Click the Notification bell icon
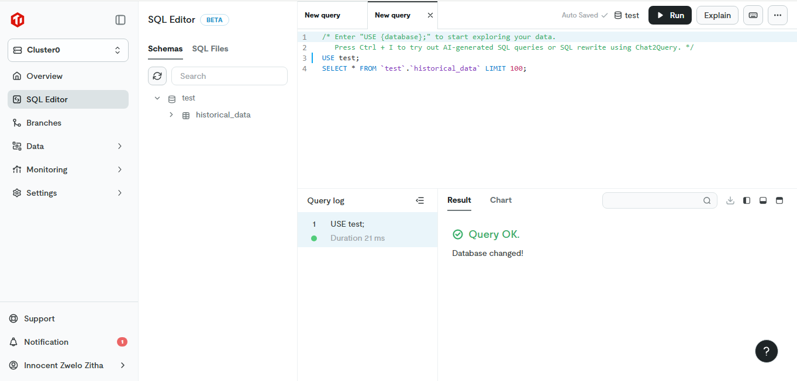 click(13, 342)
